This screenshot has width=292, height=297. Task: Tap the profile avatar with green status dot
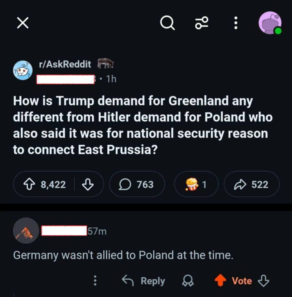(269, 23)
